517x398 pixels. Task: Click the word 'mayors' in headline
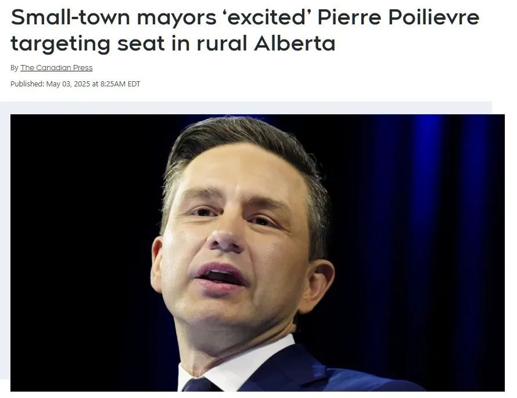pos(177,18)
